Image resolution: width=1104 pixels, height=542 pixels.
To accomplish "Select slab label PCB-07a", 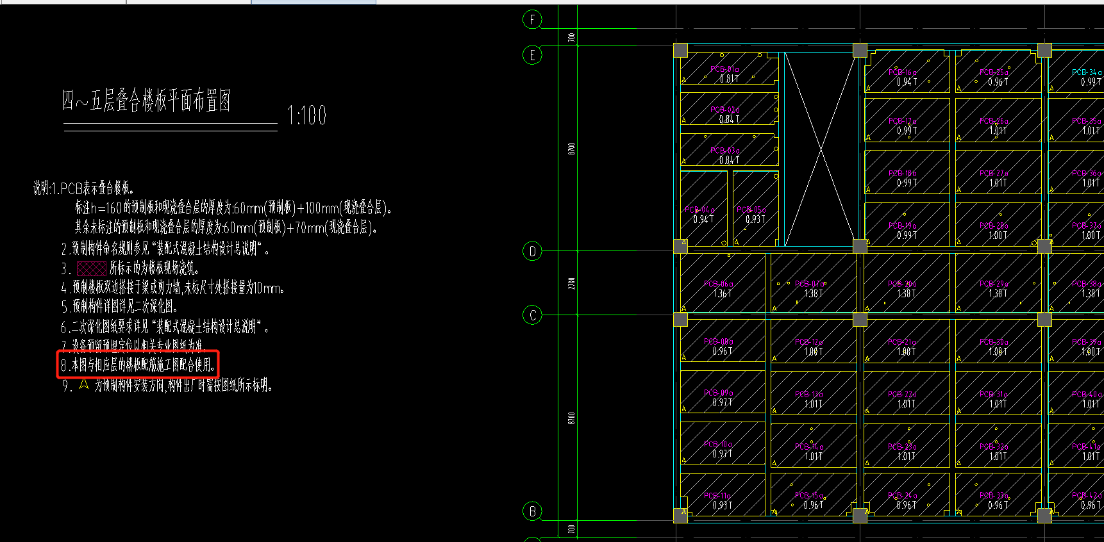I will (810, 283).
